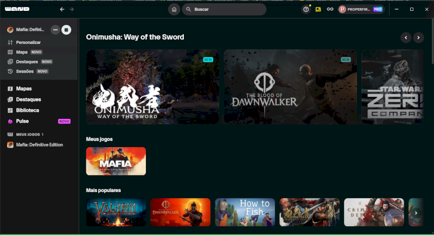Click the search magnifier icon
The height and width of the screenshot is (235, 434).
click(188, 9)
